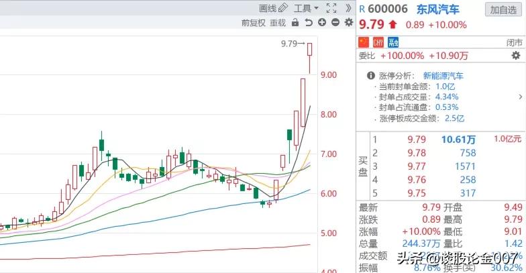Select 前复权 price adjustment option
The width and height of the screenshot is (526, 273).
[254, 23]
